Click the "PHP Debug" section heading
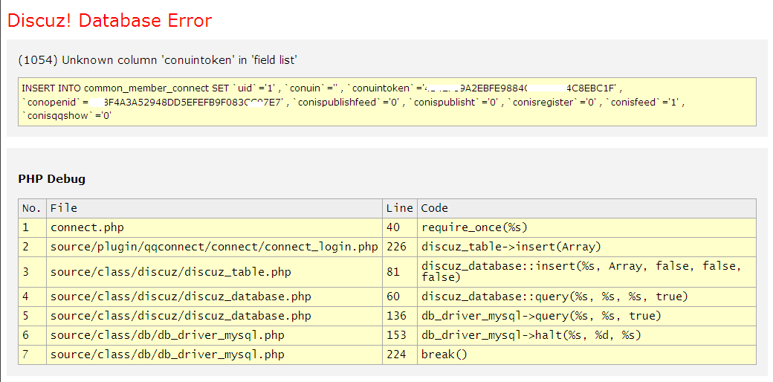The height and width of the screenshot is (382, 773). (51, 179)
